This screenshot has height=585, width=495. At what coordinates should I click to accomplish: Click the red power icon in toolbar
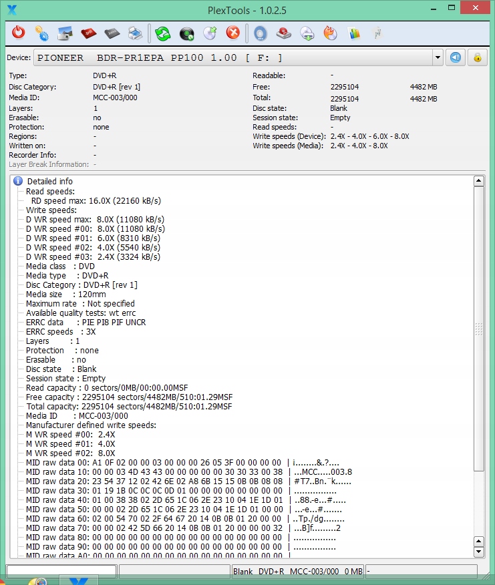pyautogui.click(x=19, y=32)
